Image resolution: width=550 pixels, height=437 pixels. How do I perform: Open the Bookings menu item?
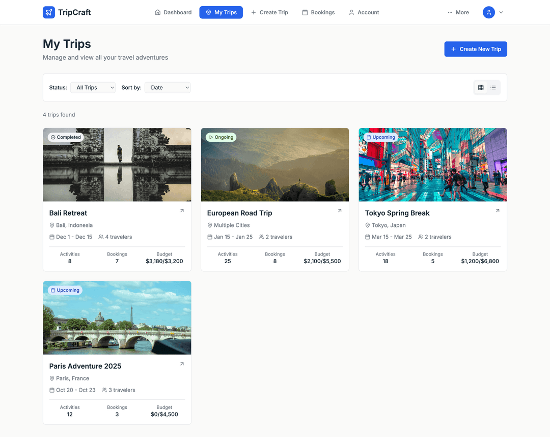point(318,12)
